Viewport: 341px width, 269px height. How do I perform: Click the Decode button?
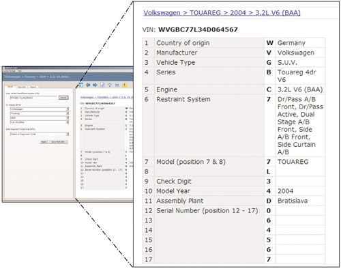click(x=63, y=98)
